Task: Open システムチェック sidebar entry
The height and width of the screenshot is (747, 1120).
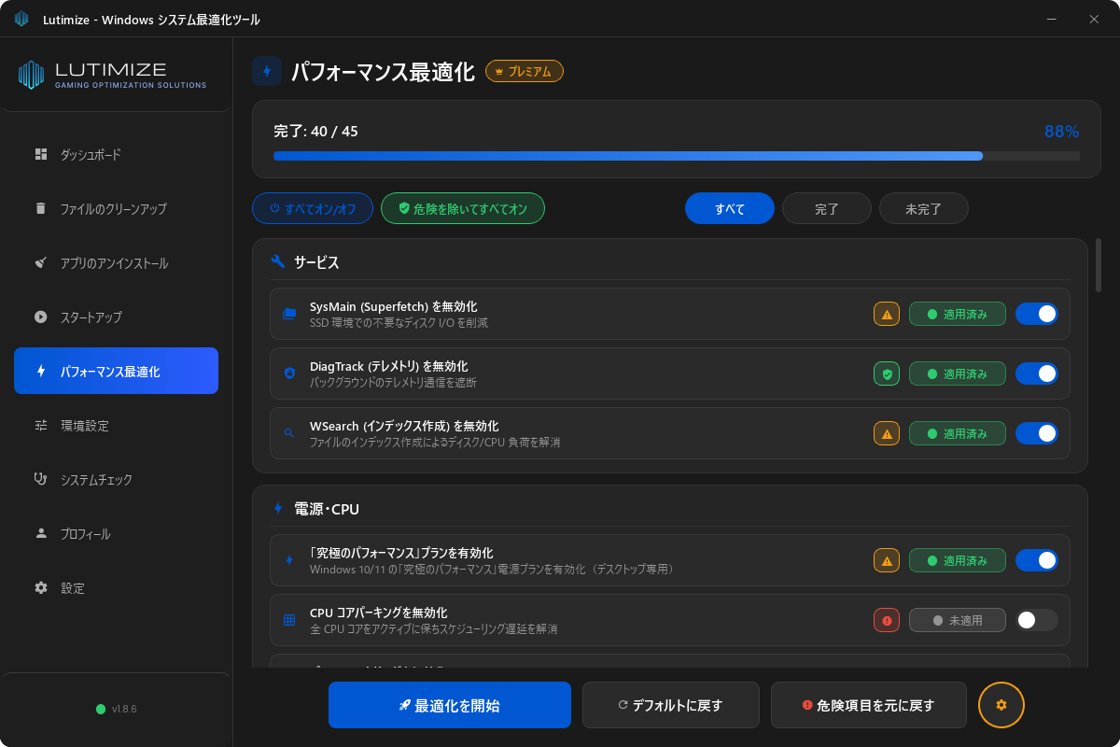Action: click(x=116, y=480)
